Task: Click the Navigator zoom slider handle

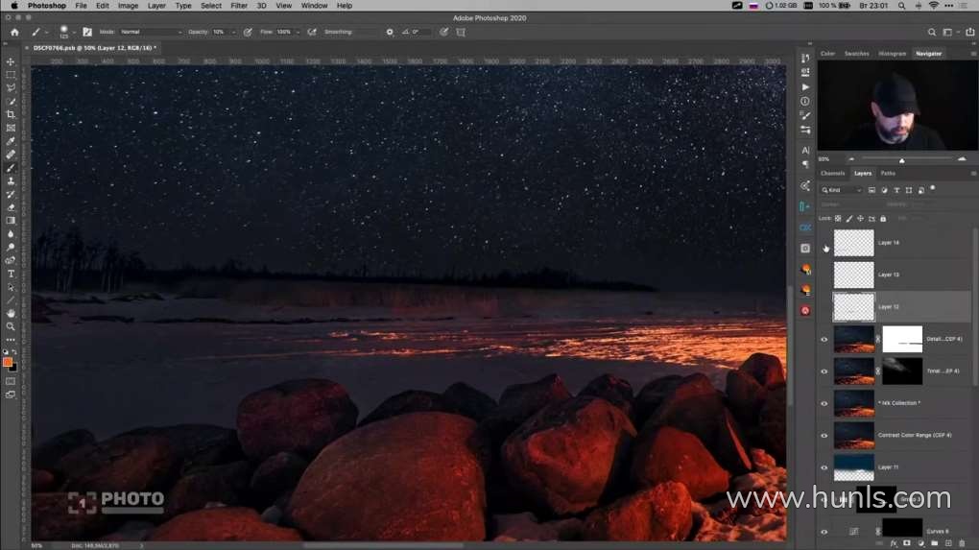Action: pyautogui.click(x=901, y=160)
